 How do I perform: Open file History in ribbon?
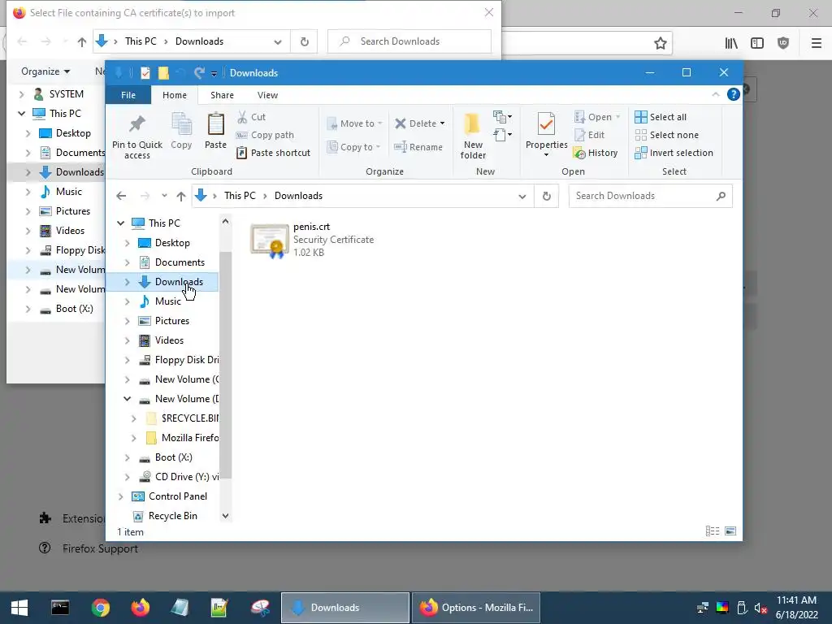click(x=596, y=153)
